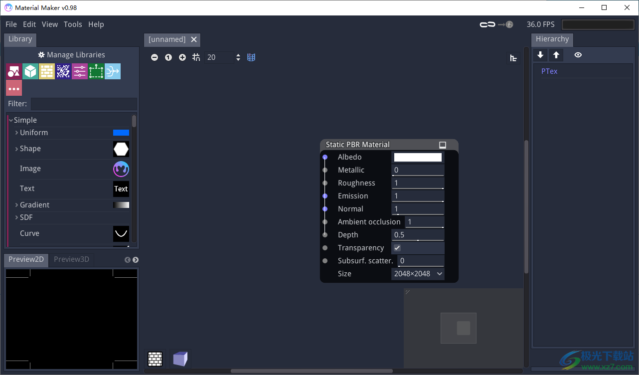The height and width of the screenshot is (375, 639).
Task: Select the filter sliders library category icon
Action: 80,72
